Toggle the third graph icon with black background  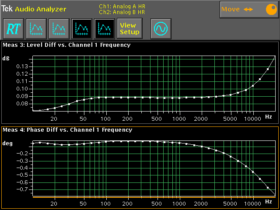click(81, 29)
